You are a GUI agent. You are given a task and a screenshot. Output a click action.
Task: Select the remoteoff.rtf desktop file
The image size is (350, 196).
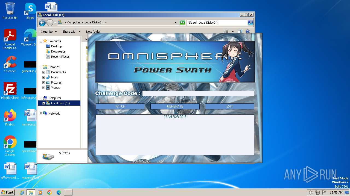[x=30, y=171]
